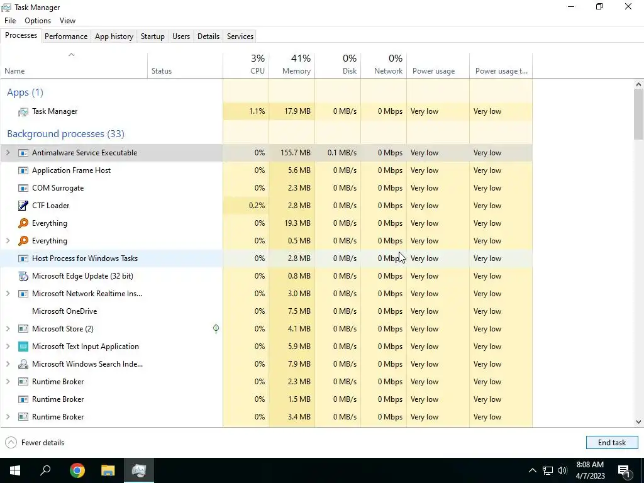
Task: Show hidden tray icons chevron
Action: (532, 470)
